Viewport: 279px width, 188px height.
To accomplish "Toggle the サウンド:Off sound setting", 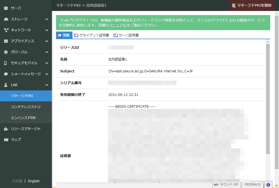I will coord(226,185).
